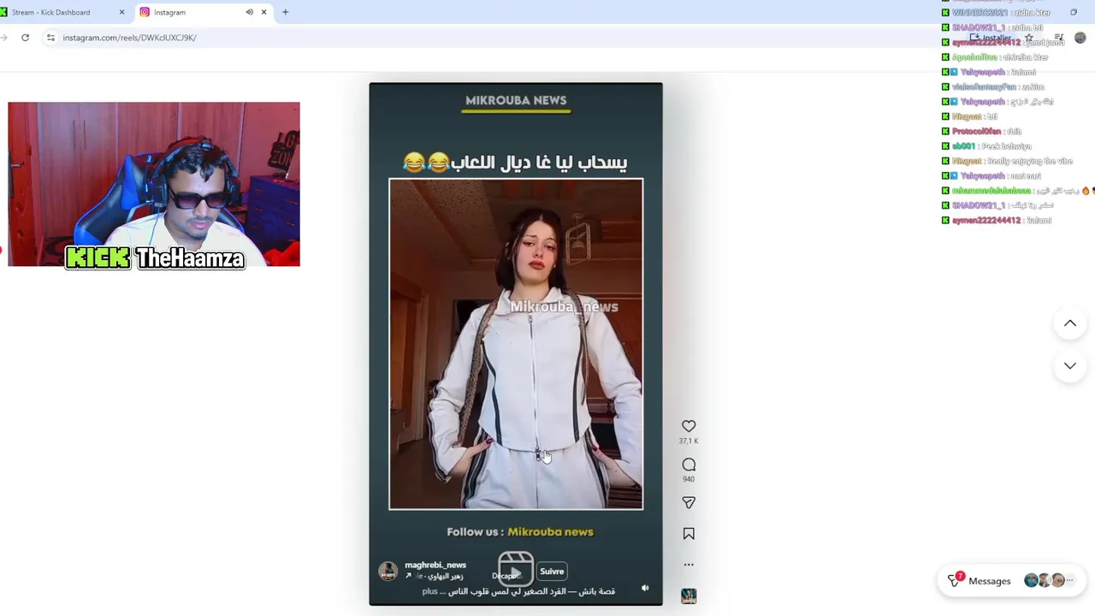Go to the previous reel with up chevron
Image resolution: width=1095 pixels, height=616 pixels.
tap(1070, 323)
